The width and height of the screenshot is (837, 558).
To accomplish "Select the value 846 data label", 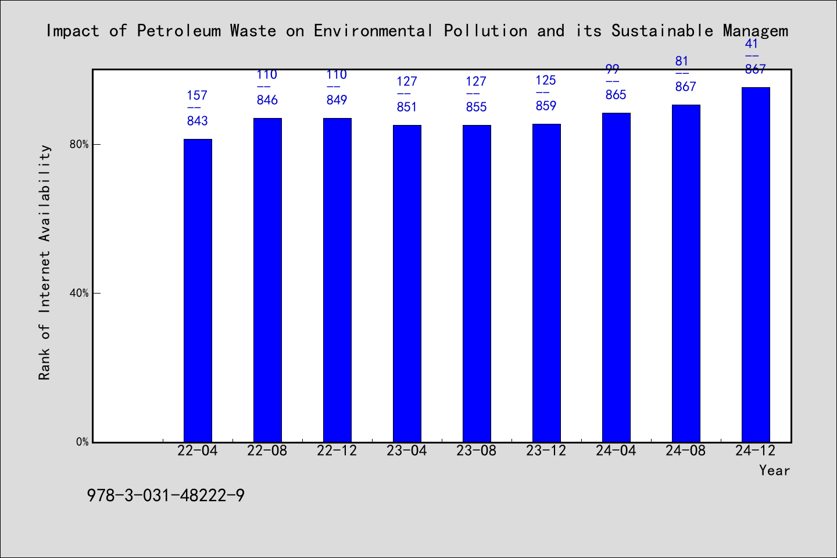I will [267, 100].
